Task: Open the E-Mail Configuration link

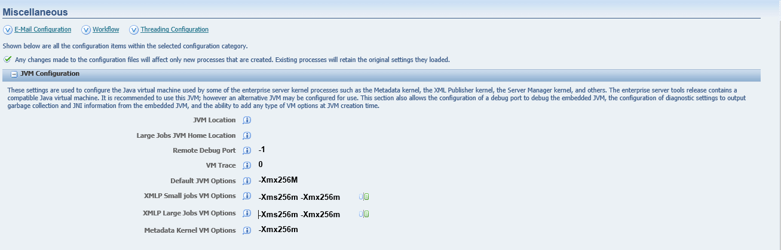Action: pyautogui.click(x=42, y=30)
